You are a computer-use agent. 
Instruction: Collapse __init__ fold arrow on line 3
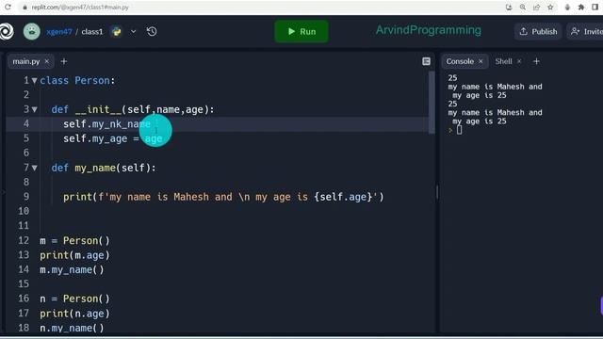35,110
